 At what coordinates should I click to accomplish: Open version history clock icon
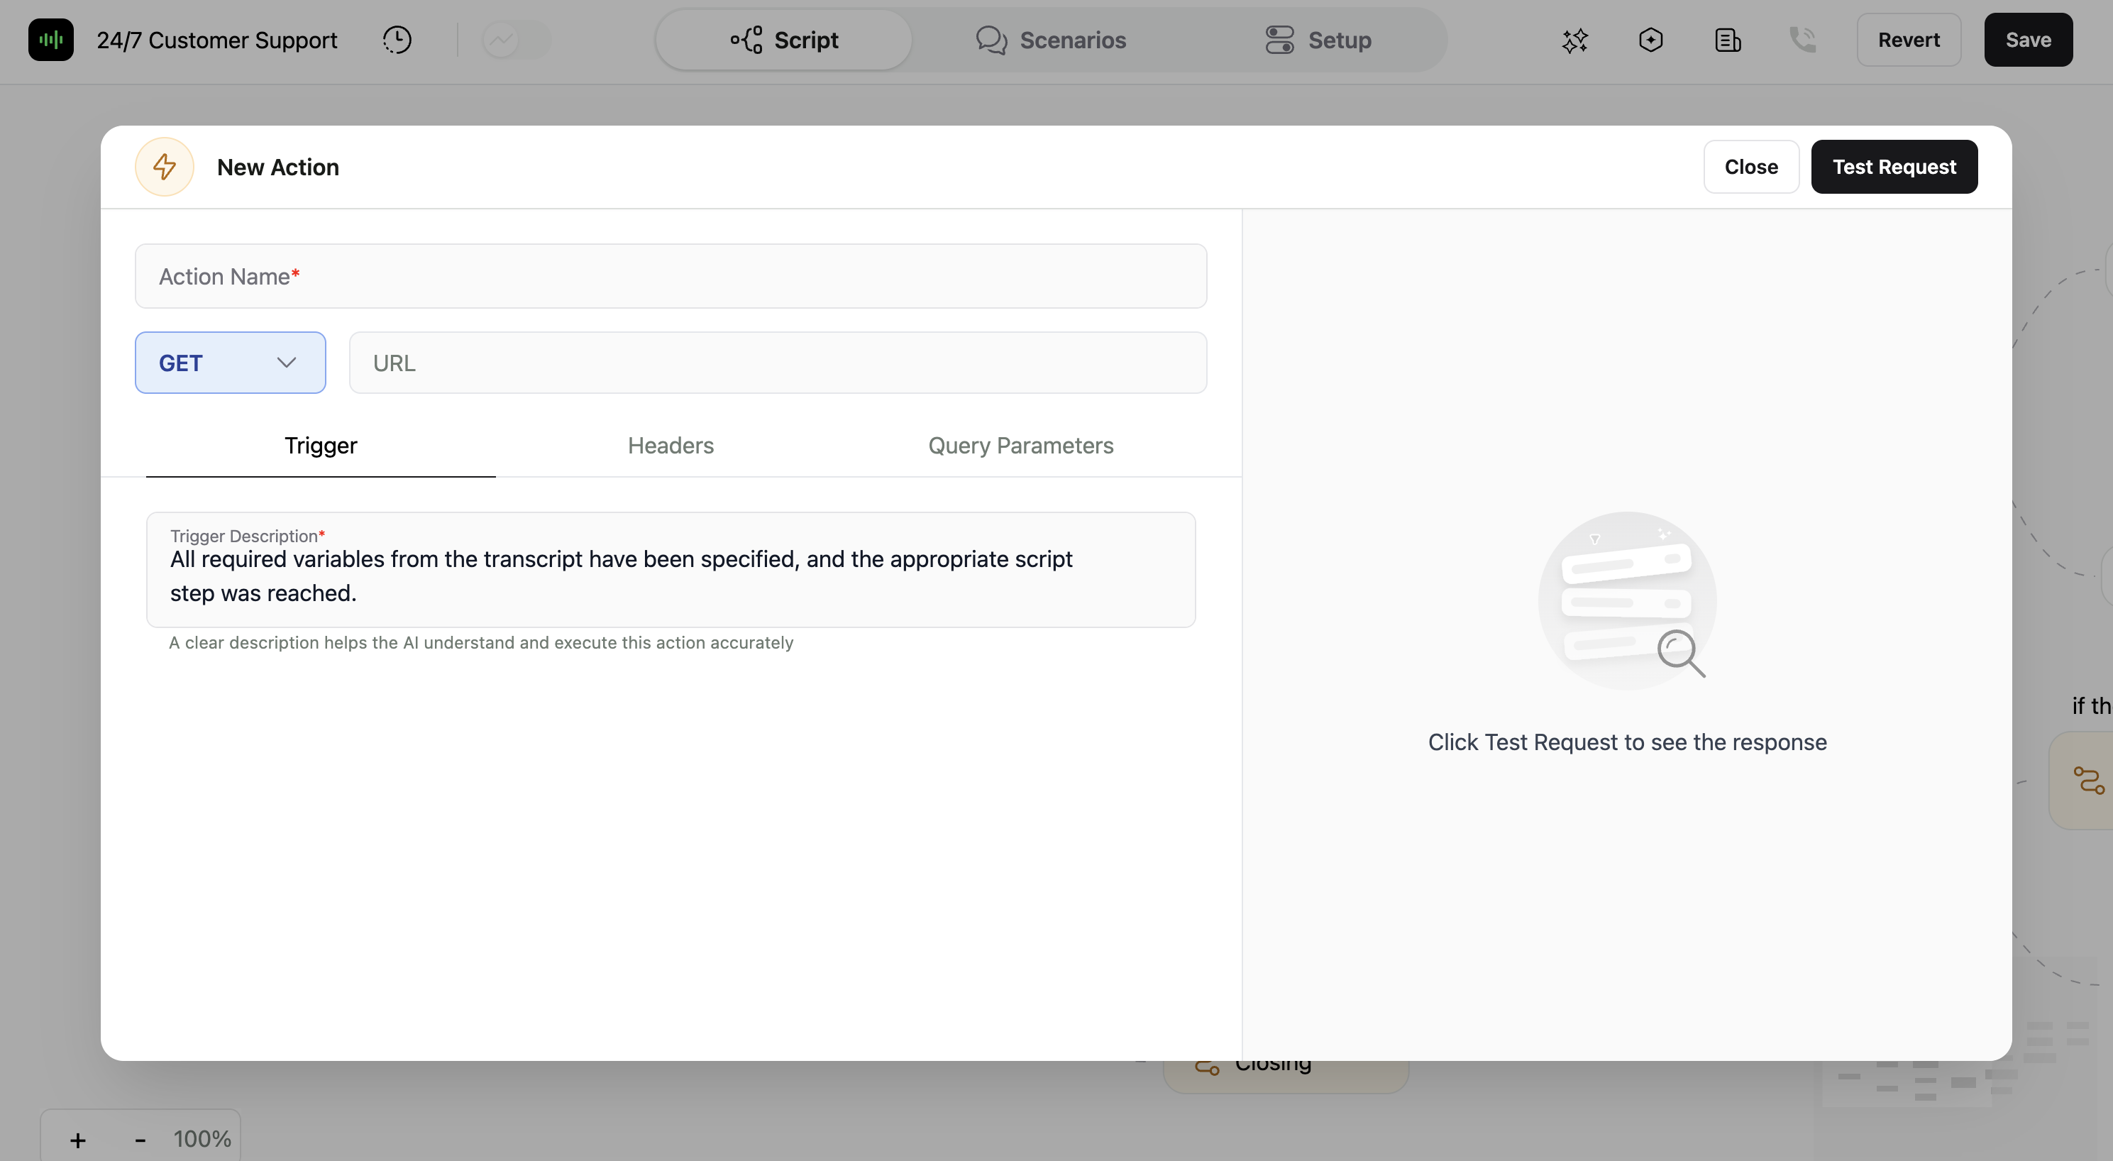397,39
